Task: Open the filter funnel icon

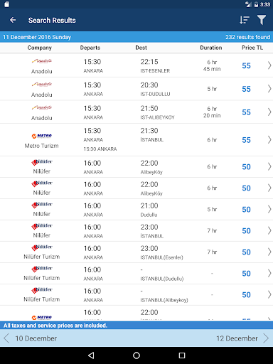Action: (262, 20)
